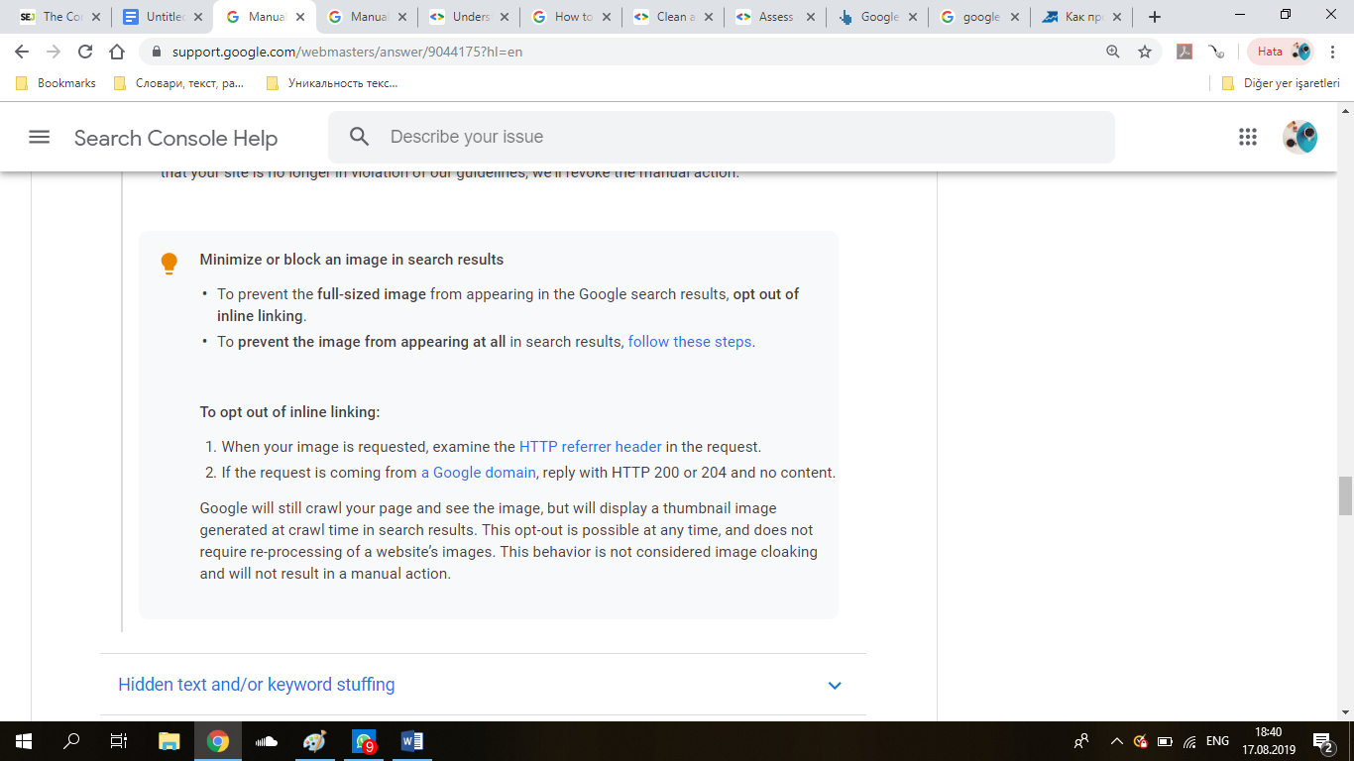Open the HTTP referrer header link
Image resolution: width=1354 pixels, height=761 pixels.
coord(591,447)
